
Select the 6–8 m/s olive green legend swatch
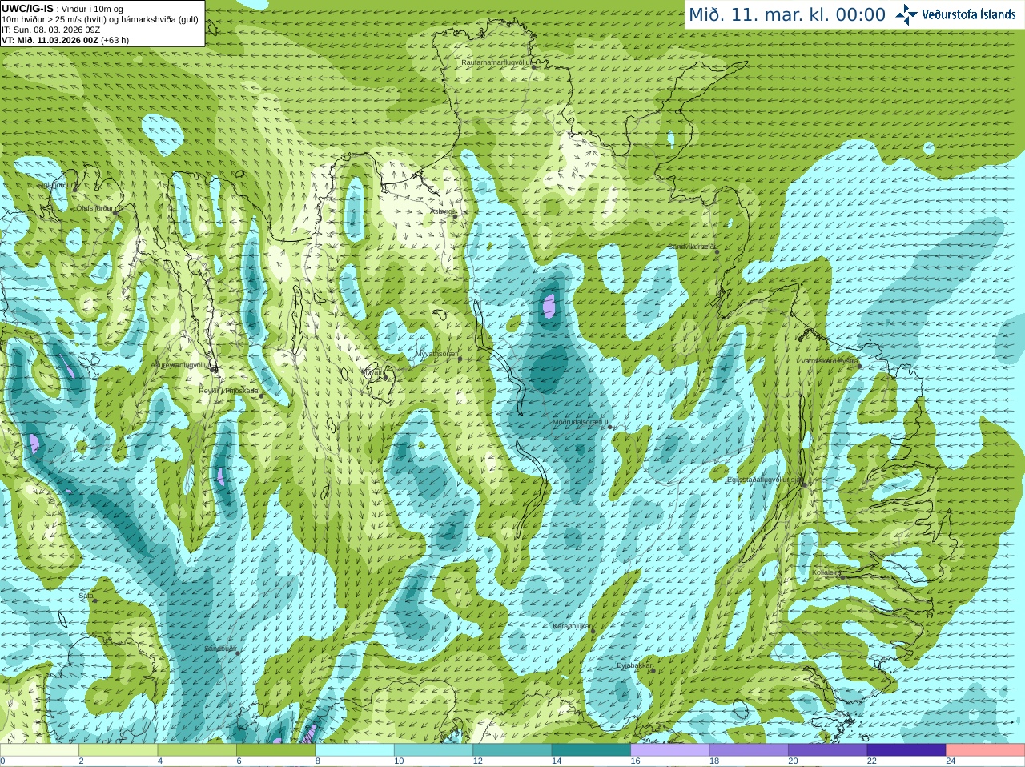click(x=275, y=750)
